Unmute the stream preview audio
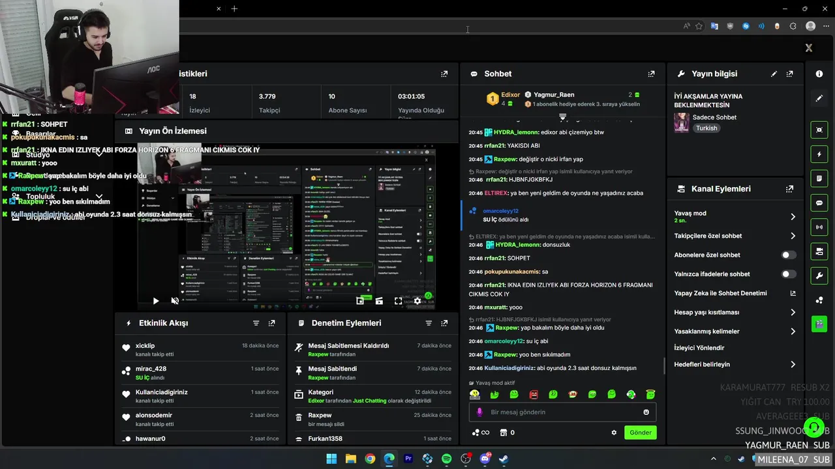The width and height of the screenshot is (835, 469). tap(175, 301)
